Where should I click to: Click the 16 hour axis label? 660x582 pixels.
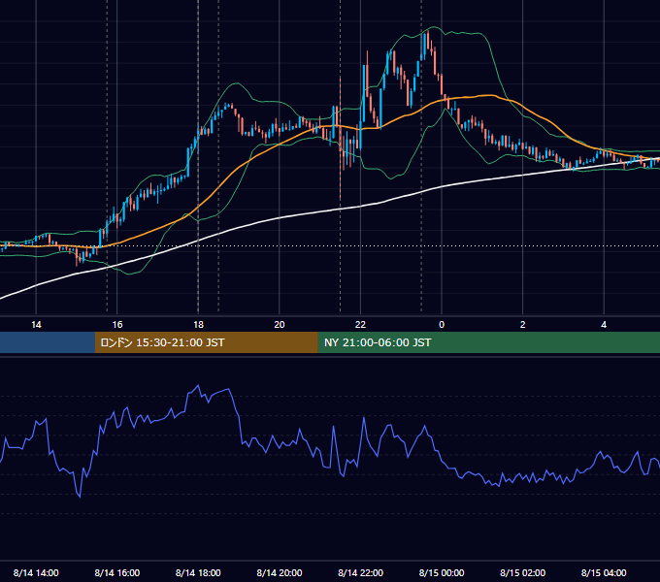[x=117, y=325]
